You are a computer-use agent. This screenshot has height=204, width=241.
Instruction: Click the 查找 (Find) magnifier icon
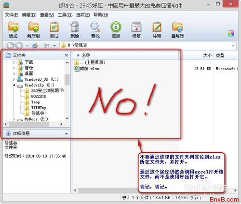(x=95, y=27)
